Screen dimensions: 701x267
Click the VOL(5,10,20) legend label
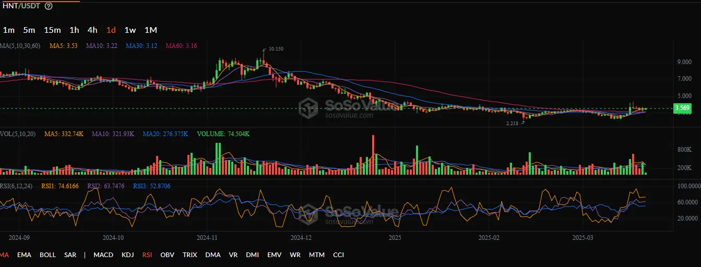point(18,134)
